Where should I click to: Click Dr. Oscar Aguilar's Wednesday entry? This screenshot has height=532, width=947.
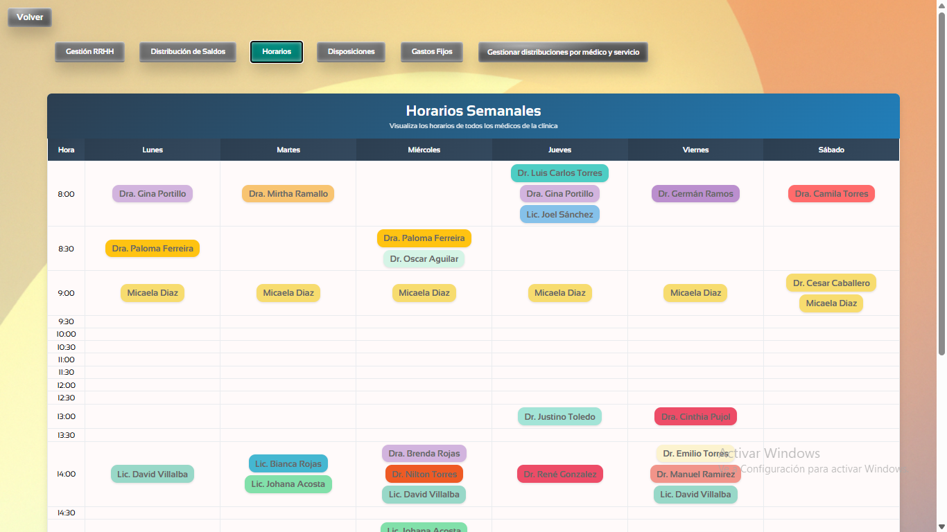[x=424, y=259]
